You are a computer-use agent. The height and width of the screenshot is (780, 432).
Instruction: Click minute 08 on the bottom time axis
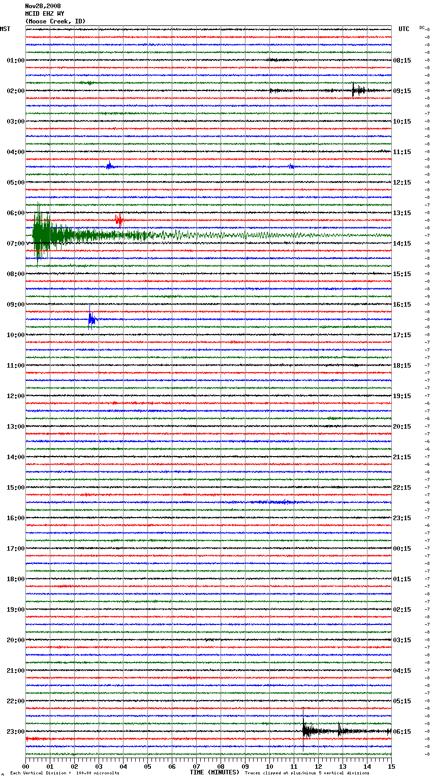click(x=221, y=766)
